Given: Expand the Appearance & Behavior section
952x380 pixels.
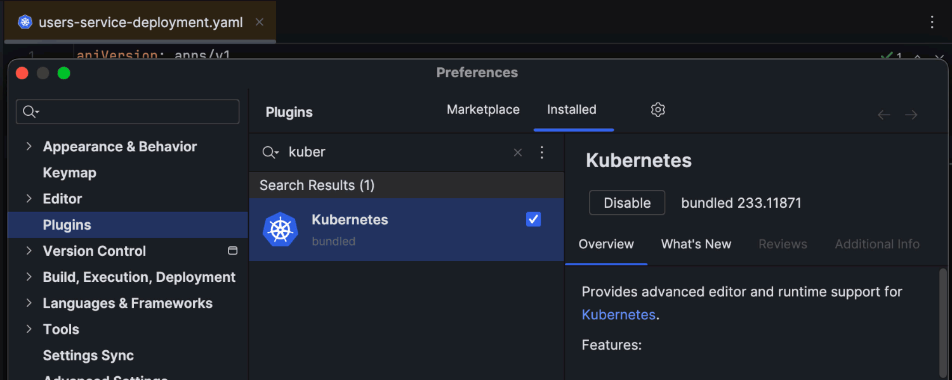Looking at the screenshot, I should [29, 146].
